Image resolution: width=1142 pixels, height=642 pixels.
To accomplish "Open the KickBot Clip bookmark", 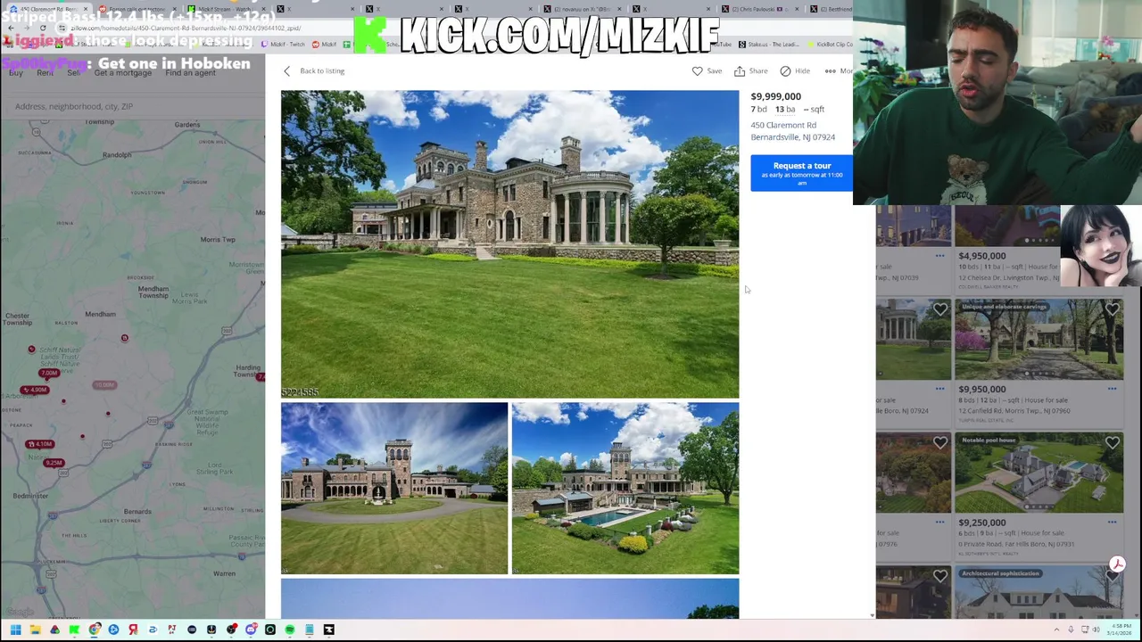I will point(831,44).
